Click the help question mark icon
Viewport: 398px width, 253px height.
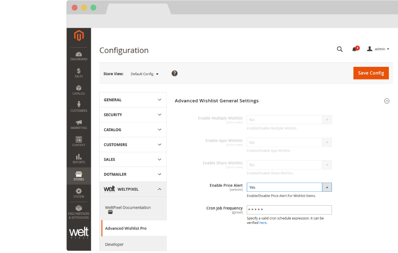[174, 74]
